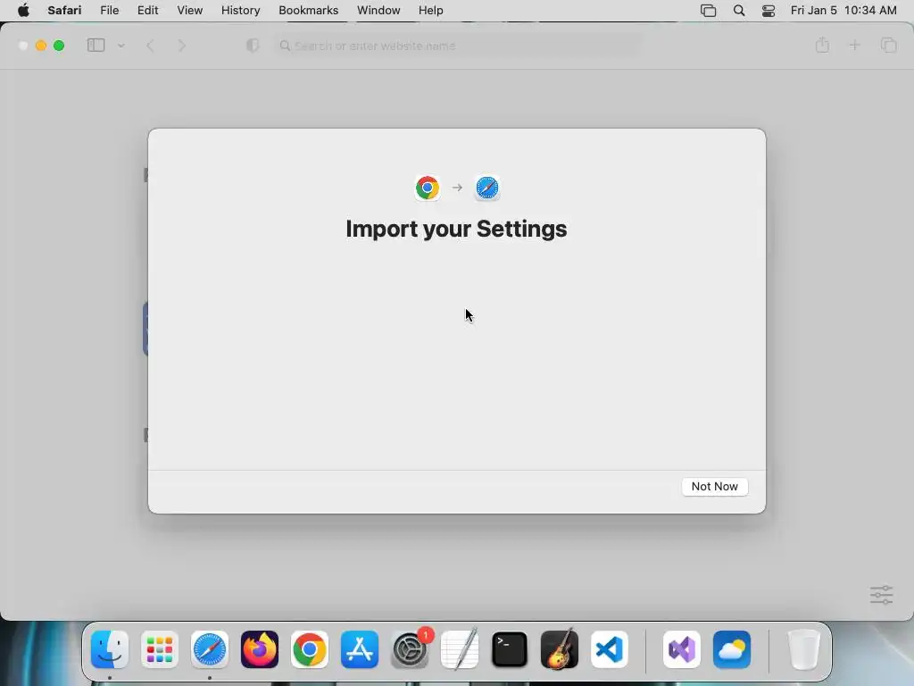Open System Settings from the Dock

pos(410,649)
